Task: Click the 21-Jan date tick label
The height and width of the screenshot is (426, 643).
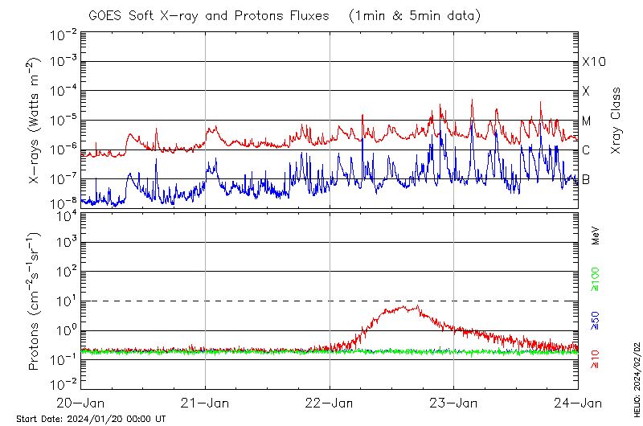Action: click(x=206, y=403)
